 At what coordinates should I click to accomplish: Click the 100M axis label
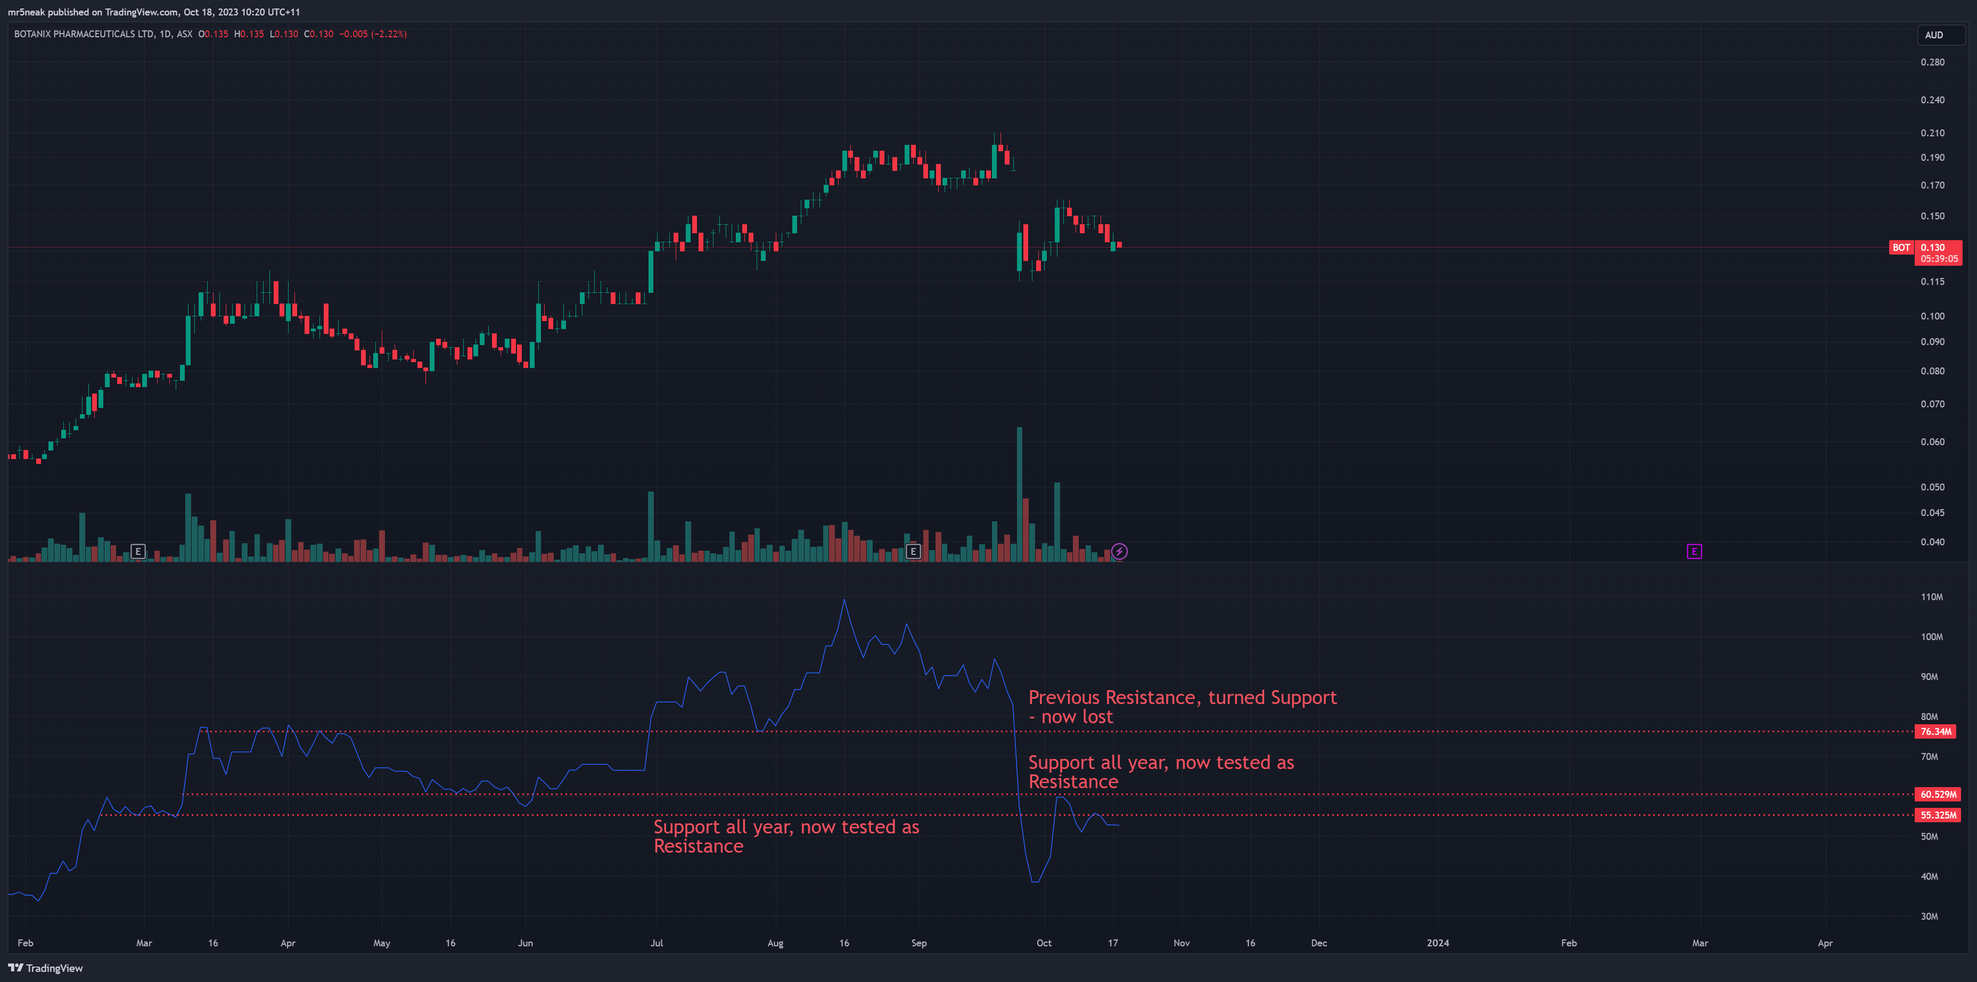[x=1932, y=636]
